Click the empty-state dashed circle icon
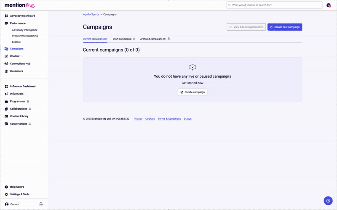Screen dimensions: 337x210 (193, 67)
